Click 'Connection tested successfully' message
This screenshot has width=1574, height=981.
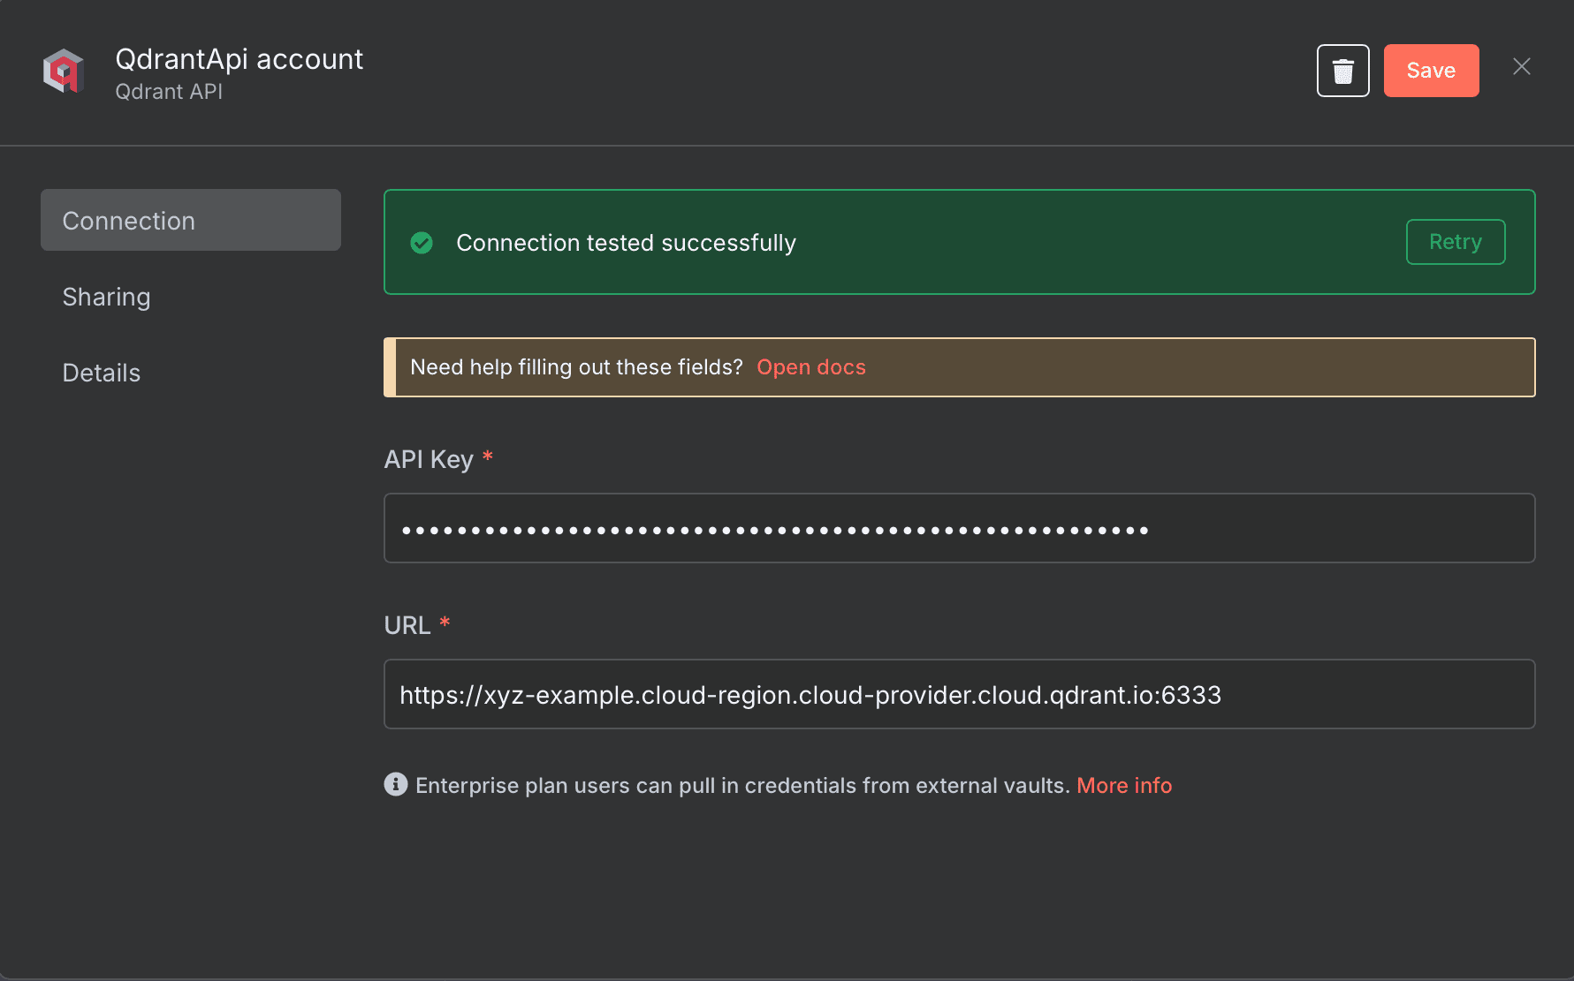point(626,243)
